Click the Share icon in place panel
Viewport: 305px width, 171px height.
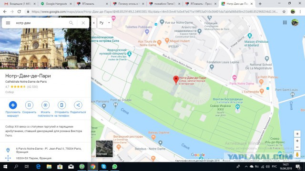(x=78, y=105)
